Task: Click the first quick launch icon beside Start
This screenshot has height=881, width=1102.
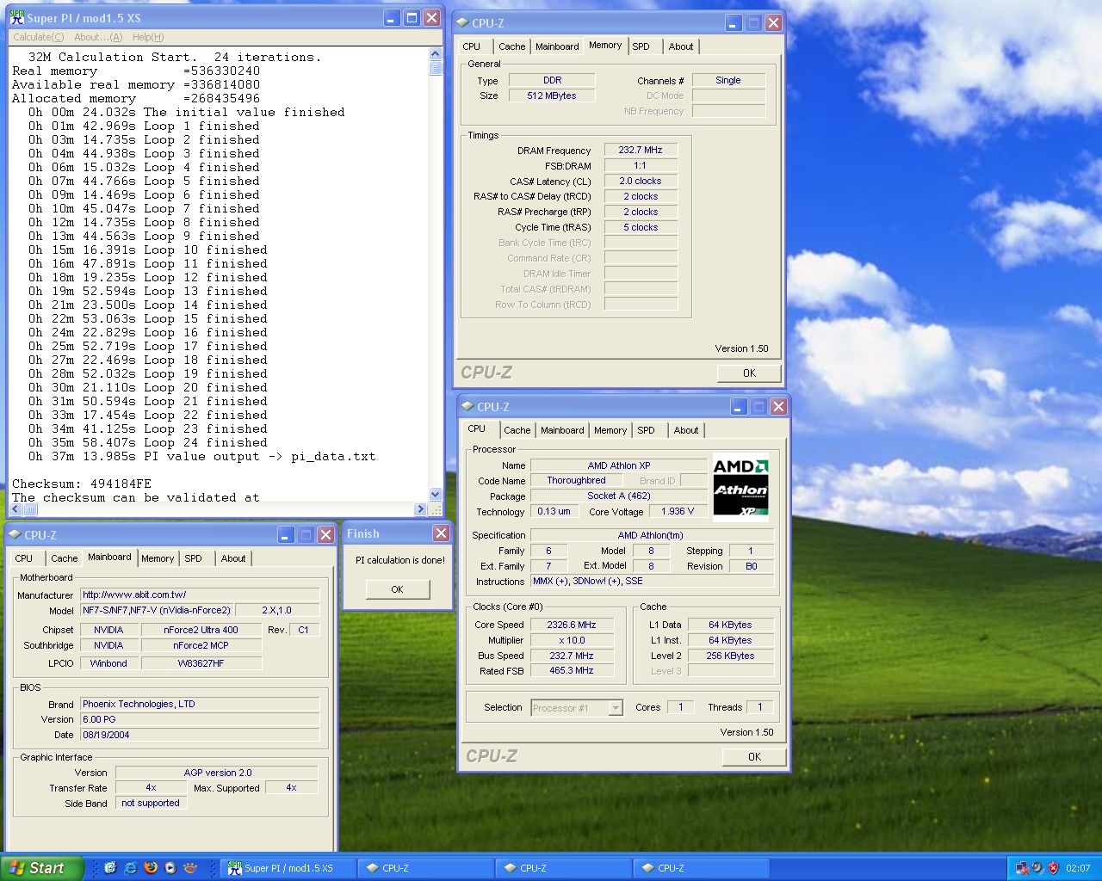Action: [110, 868]
